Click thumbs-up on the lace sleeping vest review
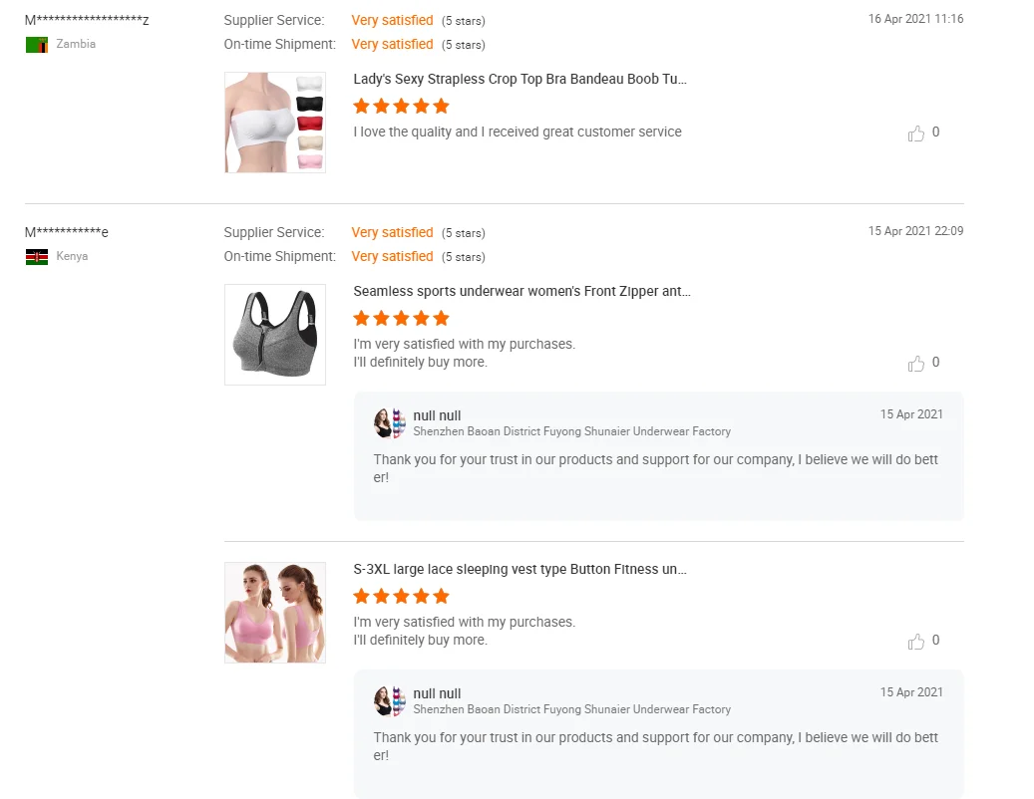 tap(916, 642)
